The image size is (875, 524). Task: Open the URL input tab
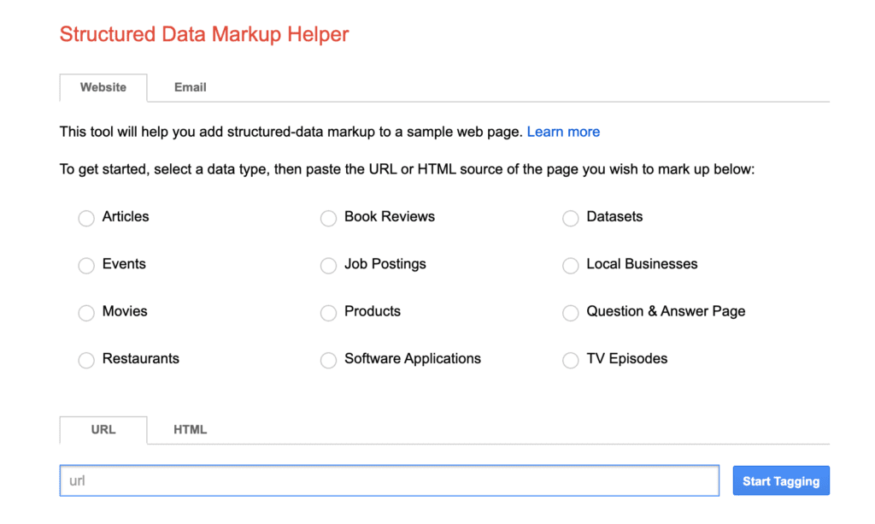103,430
